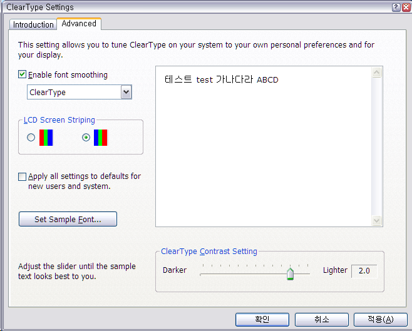Screen dimensions: 412x331
Task: Click the ClearType Contrast Setting group label
Action: 209,252
